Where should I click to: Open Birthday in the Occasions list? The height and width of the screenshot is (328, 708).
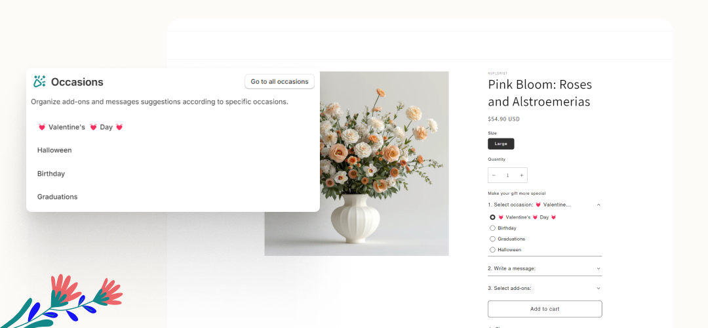[x=51, y=174]
